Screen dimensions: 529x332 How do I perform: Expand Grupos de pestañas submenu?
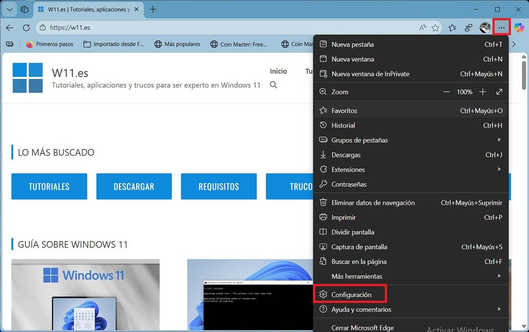pyautogui.click(x=499, y=140)
